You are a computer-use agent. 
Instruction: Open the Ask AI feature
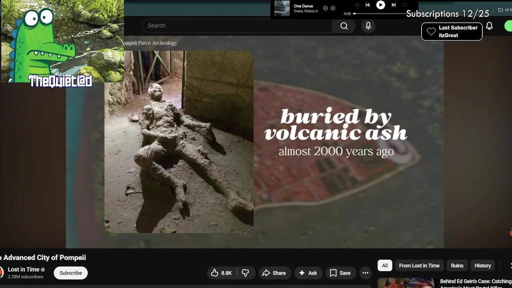(308, 273)
